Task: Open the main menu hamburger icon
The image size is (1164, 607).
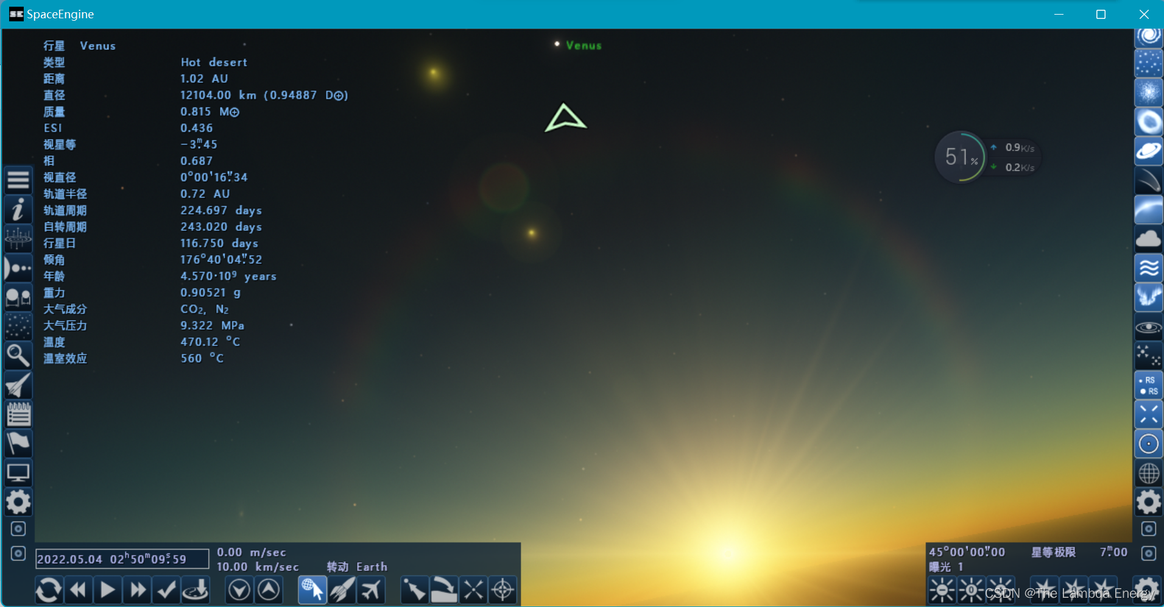Action: tap(18, 180)
